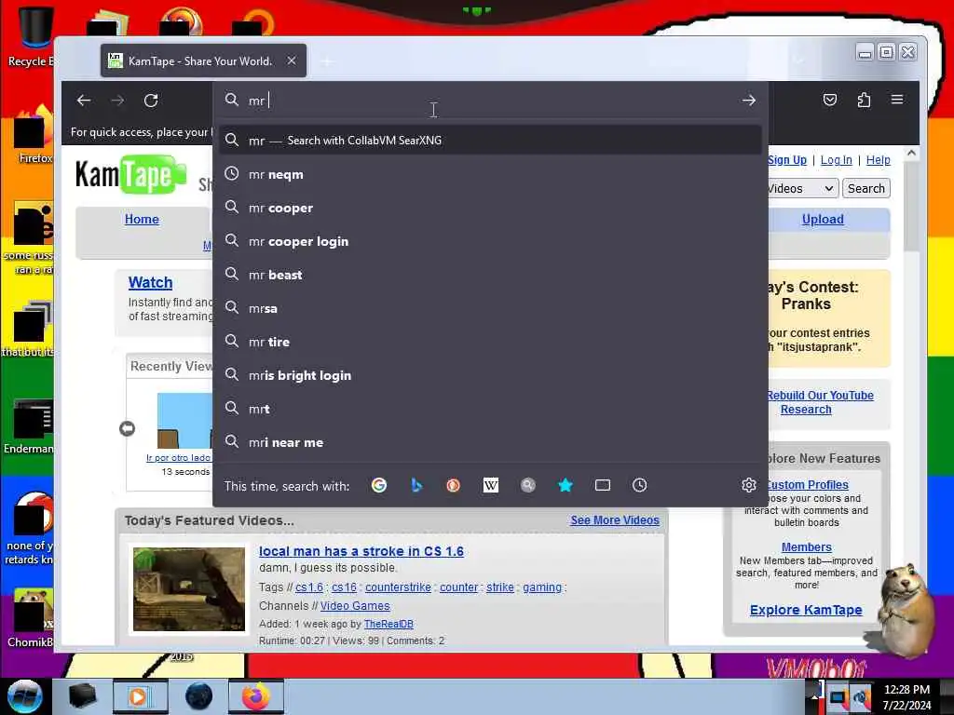Select the 'mrt' suggestion
The height and width of the screenshot is (715, 954).
point(490,409)
